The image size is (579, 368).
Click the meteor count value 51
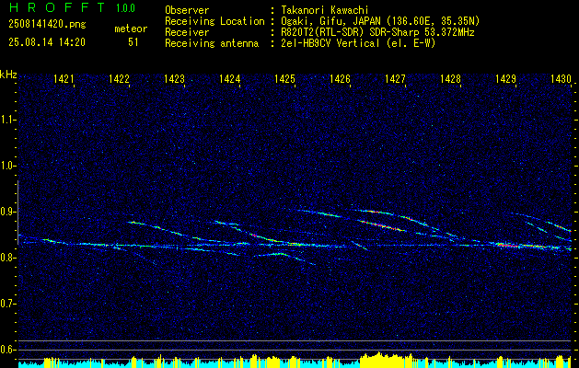click(133, 42)
